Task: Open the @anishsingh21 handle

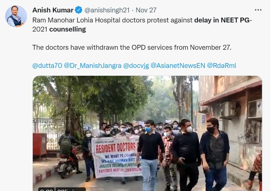Action: click(107, 10)
